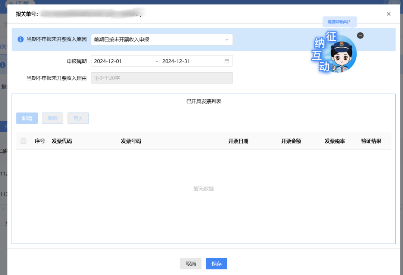403x275 pixels.
Task: Collapse the assistant with the minus icon
Action: click(360, 35)
